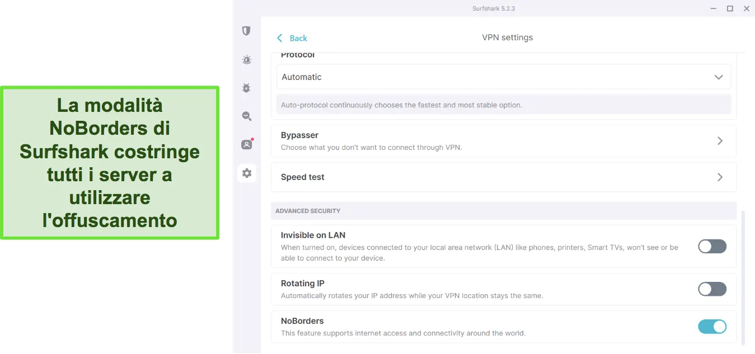
Task: Enable the Rotating IP toggle
Action: pyautogui.click(x=712, y=289)
